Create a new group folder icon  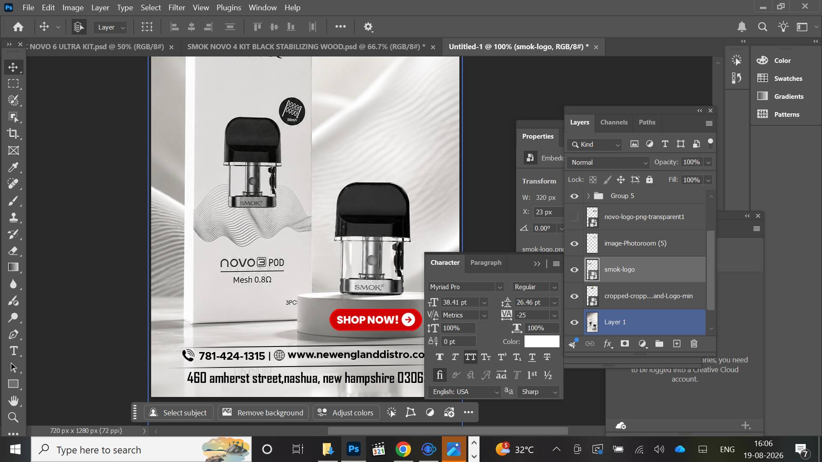tap(659, 344)
